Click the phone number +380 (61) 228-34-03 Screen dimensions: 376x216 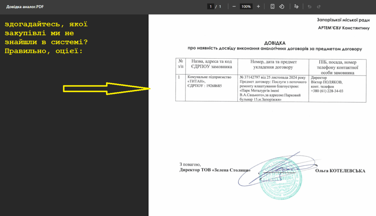click(327, 91)
